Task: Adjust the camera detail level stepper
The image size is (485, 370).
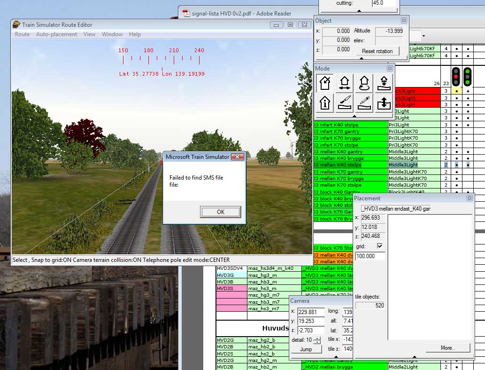Action: (317, 340)
